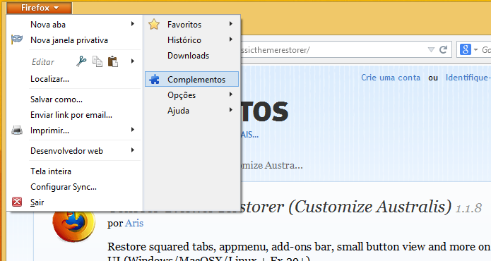Click the Firefox app menu button
Viewport: 491px width, 261px height.
40,8
